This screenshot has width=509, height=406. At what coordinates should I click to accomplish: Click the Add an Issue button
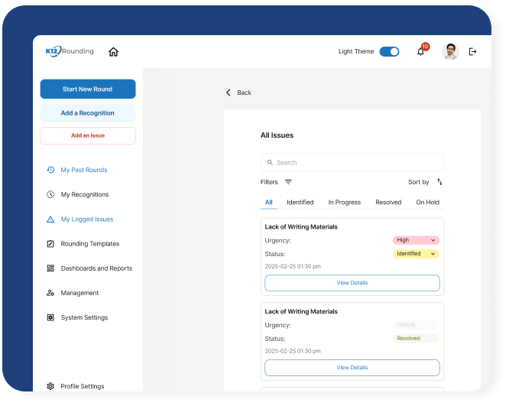88,135
